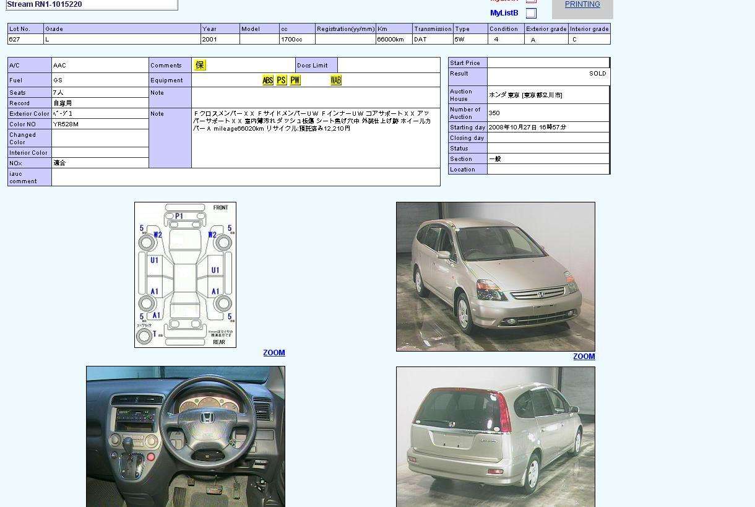Click the Japanese inspection note text

[x=312, y=121]
